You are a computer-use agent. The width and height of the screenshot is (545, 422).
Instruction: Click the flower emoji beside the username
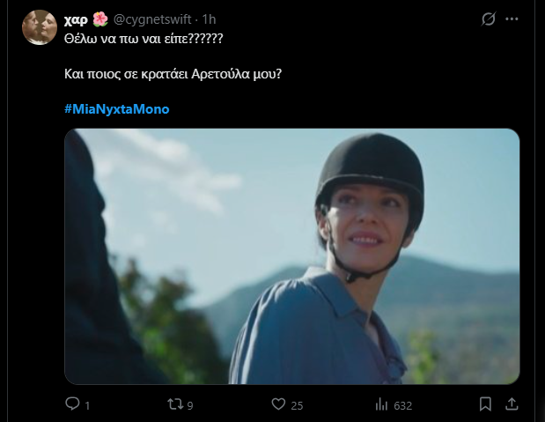coord(100,19)
